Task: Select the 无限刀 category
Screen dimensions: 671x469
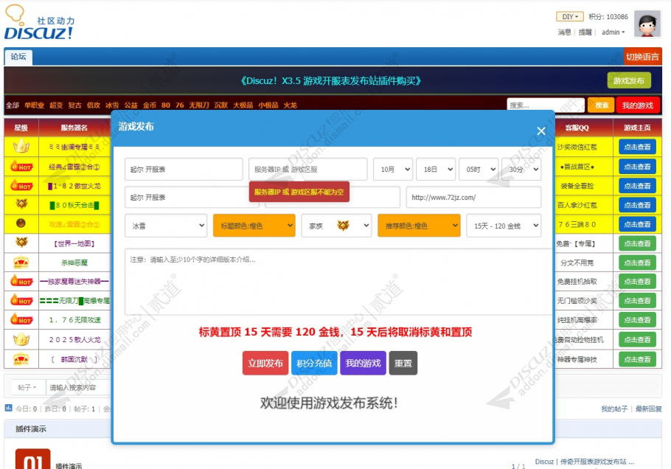Action: [x=199, y=105]
